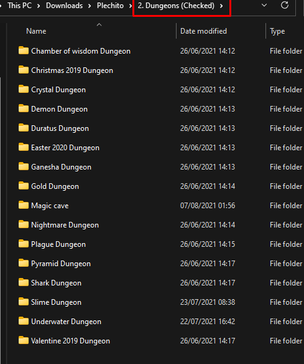Click Chamber of wisdom date 26/06/2021 14:12
This screenshot has height=364, width=304.
[208, 51]
